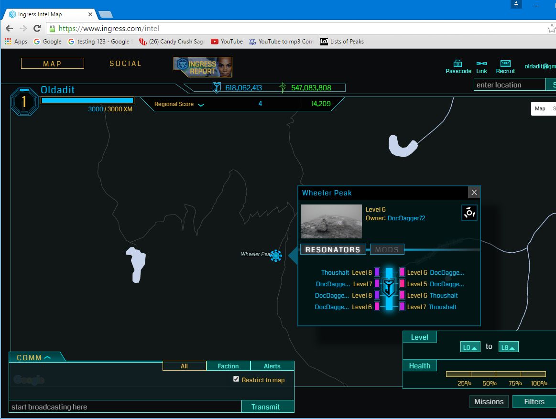Open the YouTube bookmark
The width and height of the screenshot is (556, 419).
227,42
